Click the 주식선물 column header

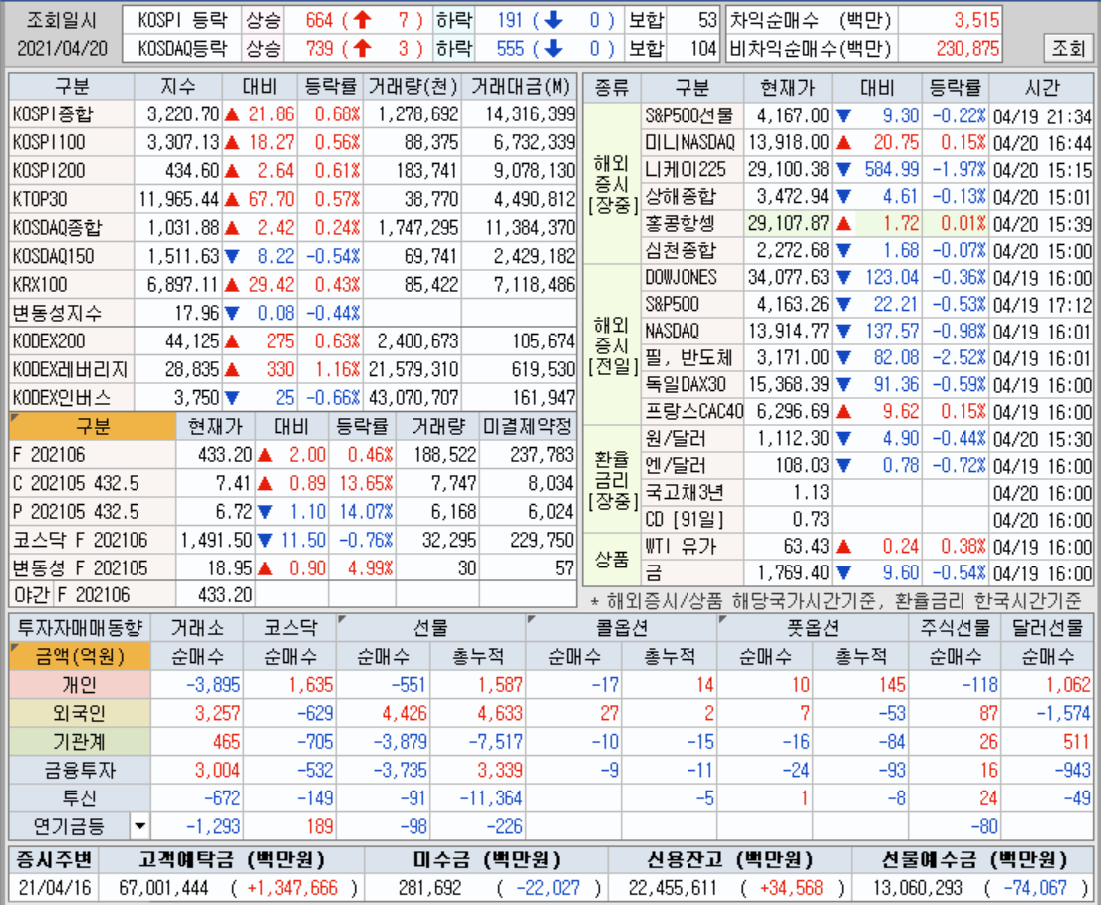click(955, 628)
